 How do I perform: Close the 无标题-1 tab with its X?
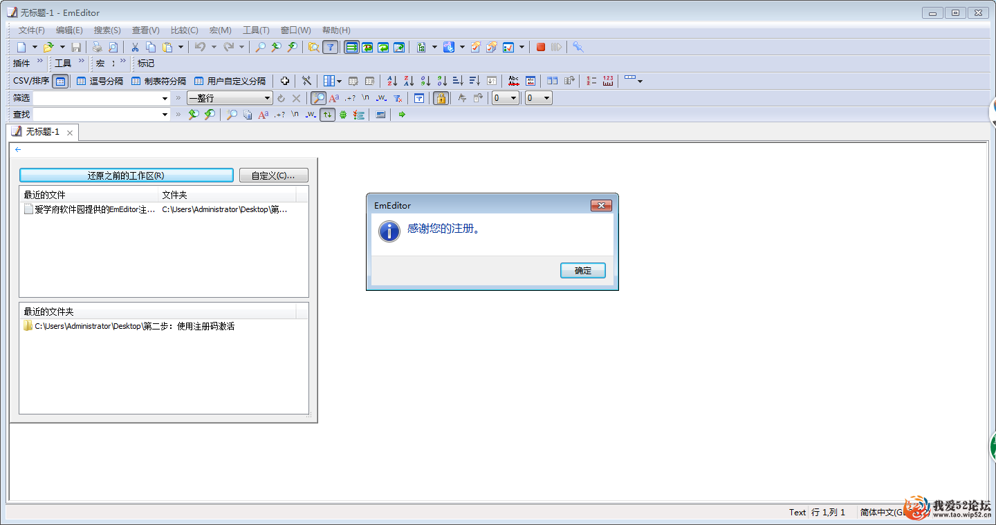70,133
